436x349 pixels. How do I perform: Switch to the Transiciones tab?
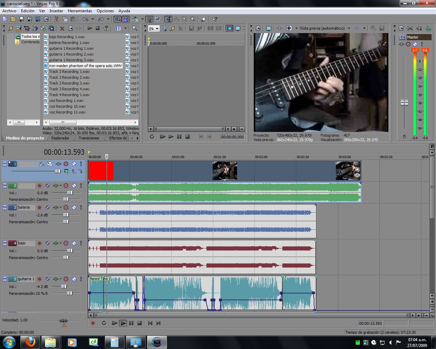[x=89, y=138]
